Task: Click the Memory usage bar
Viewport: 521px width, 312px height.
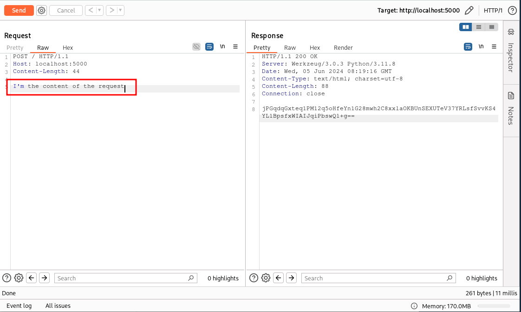Action: coord(495,306)
